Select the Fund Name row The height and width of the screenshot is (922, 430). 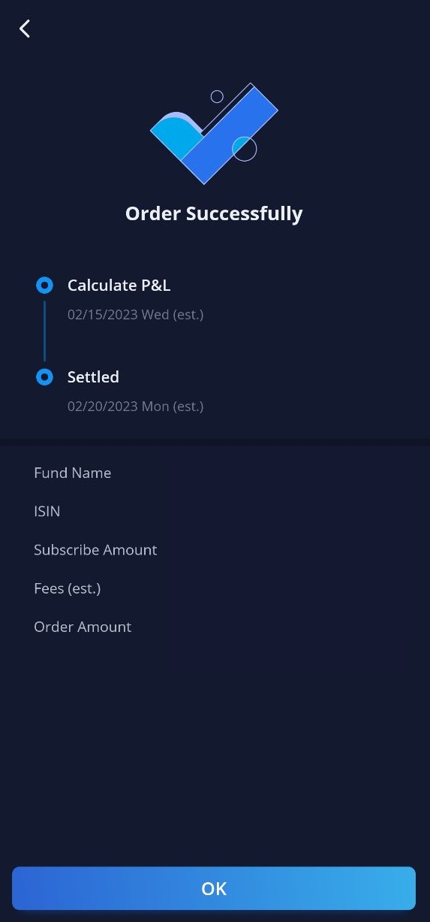tap(215, 473)
